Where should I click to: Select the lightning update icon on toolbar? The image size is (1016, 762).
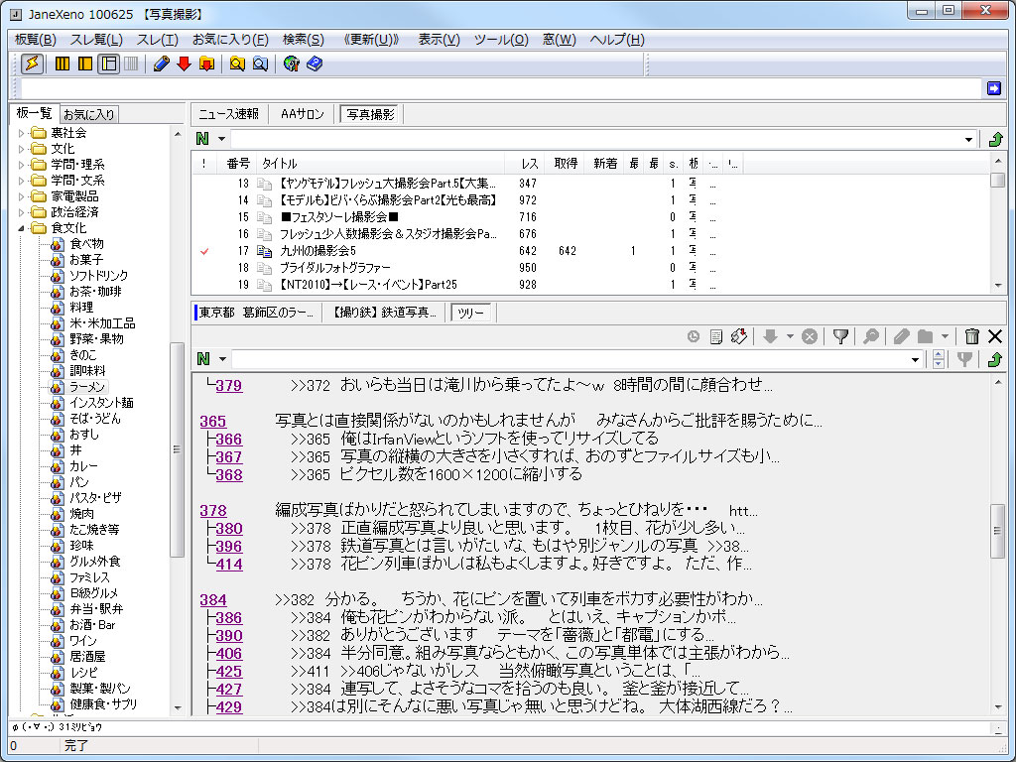coord(31,63)
